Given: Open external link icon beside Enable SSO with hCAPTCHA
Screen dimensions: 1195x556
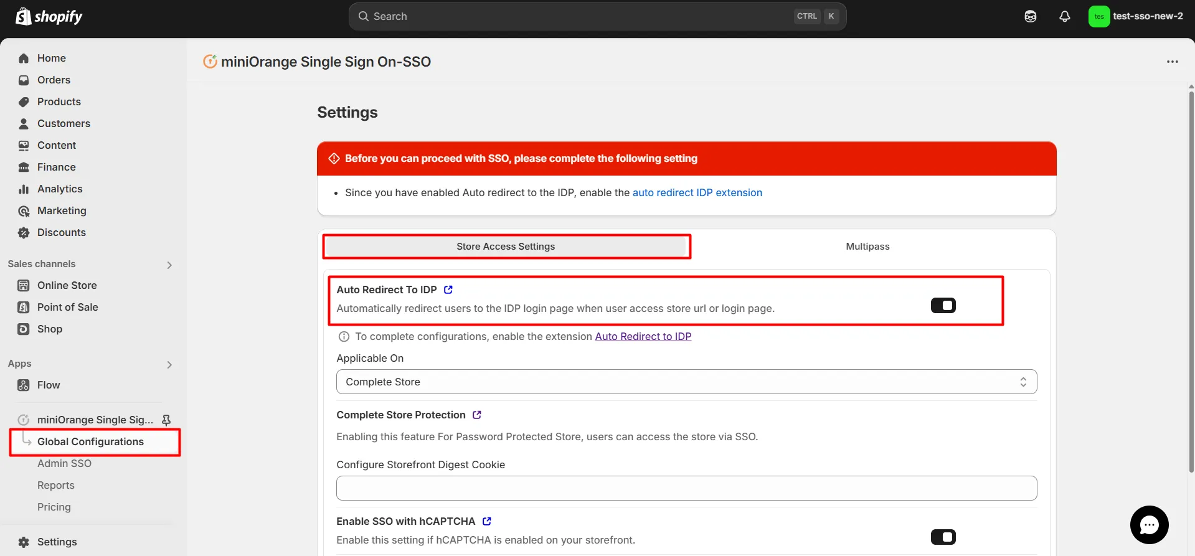Looking at the screenshot, I should (x=487, y=521).
